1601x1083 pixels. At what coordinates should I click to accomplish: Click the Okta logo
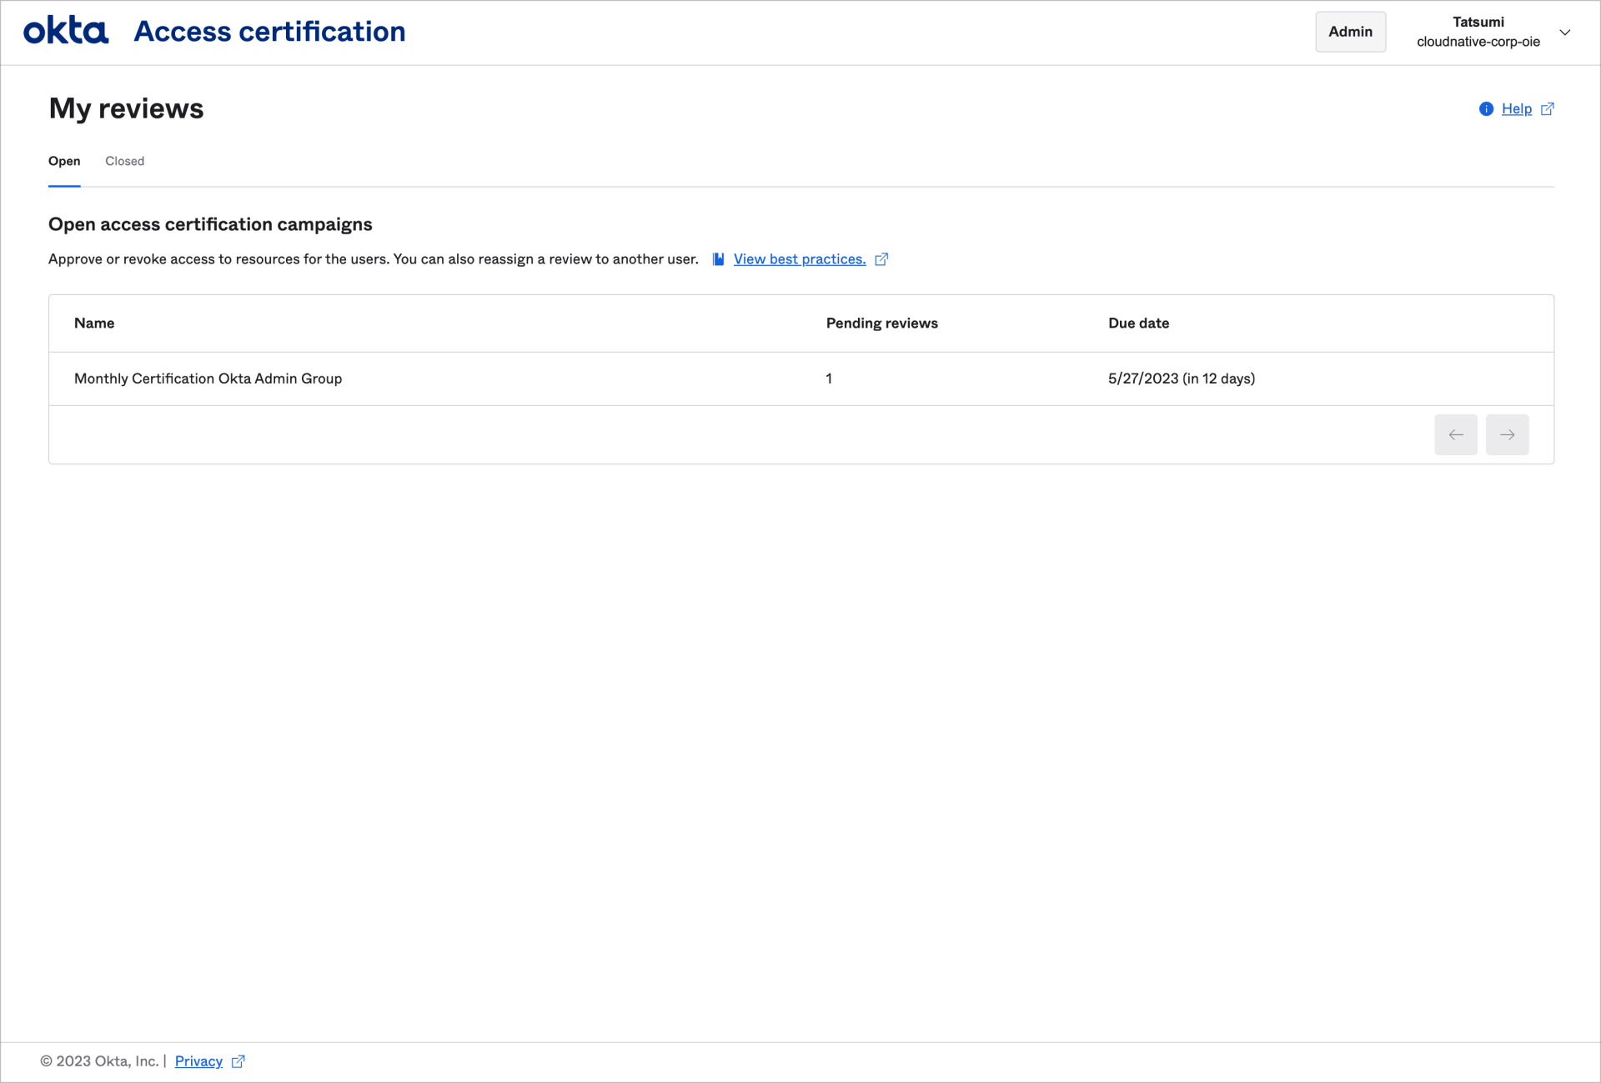tap(65, 30)
